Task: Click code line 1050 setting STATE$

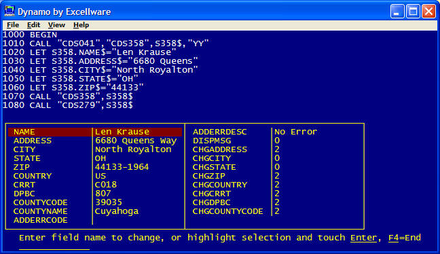Action: click(x=71, y=79)
